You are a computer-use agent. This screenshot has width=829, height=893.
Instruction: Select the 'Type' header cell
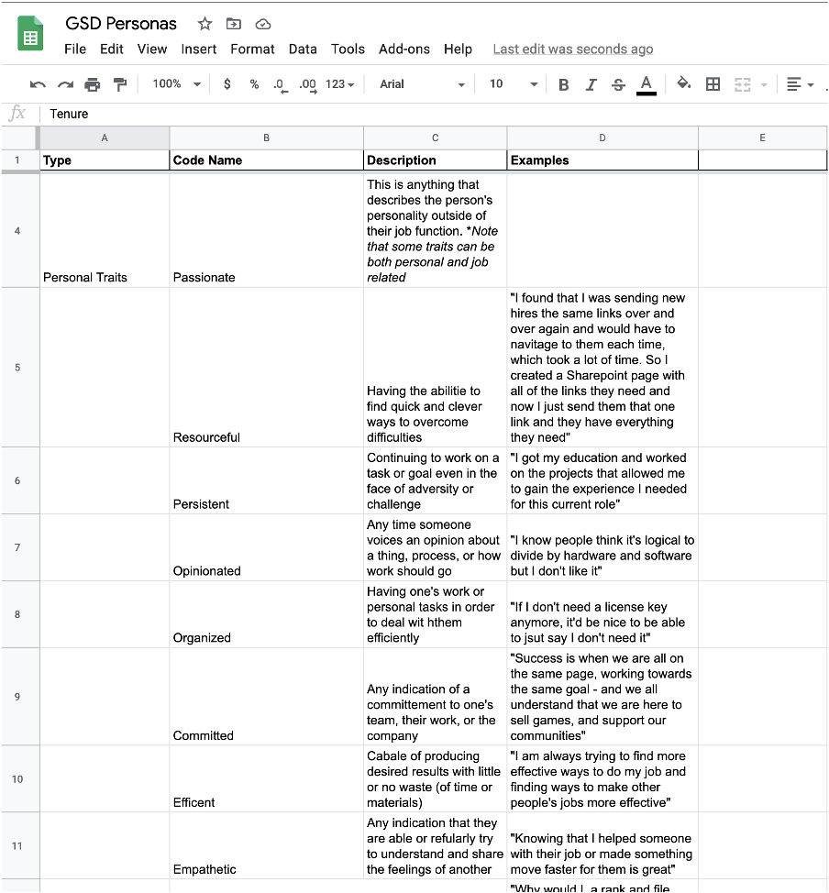(105, 160)
